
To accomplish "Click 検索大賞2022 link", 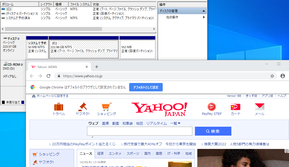I will 215,144.
